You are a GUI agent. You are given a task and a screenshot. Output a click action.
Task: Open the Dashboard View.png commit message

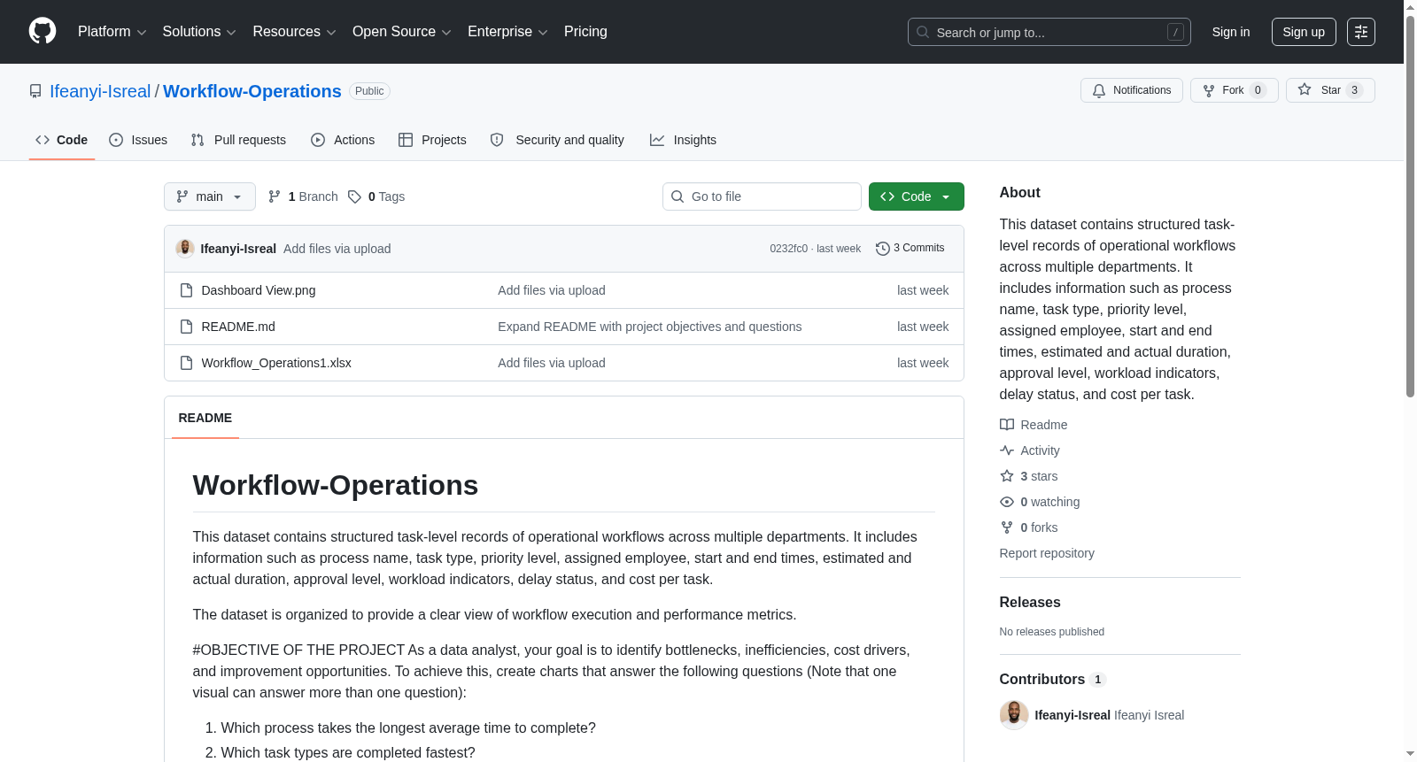click(551, 290)
